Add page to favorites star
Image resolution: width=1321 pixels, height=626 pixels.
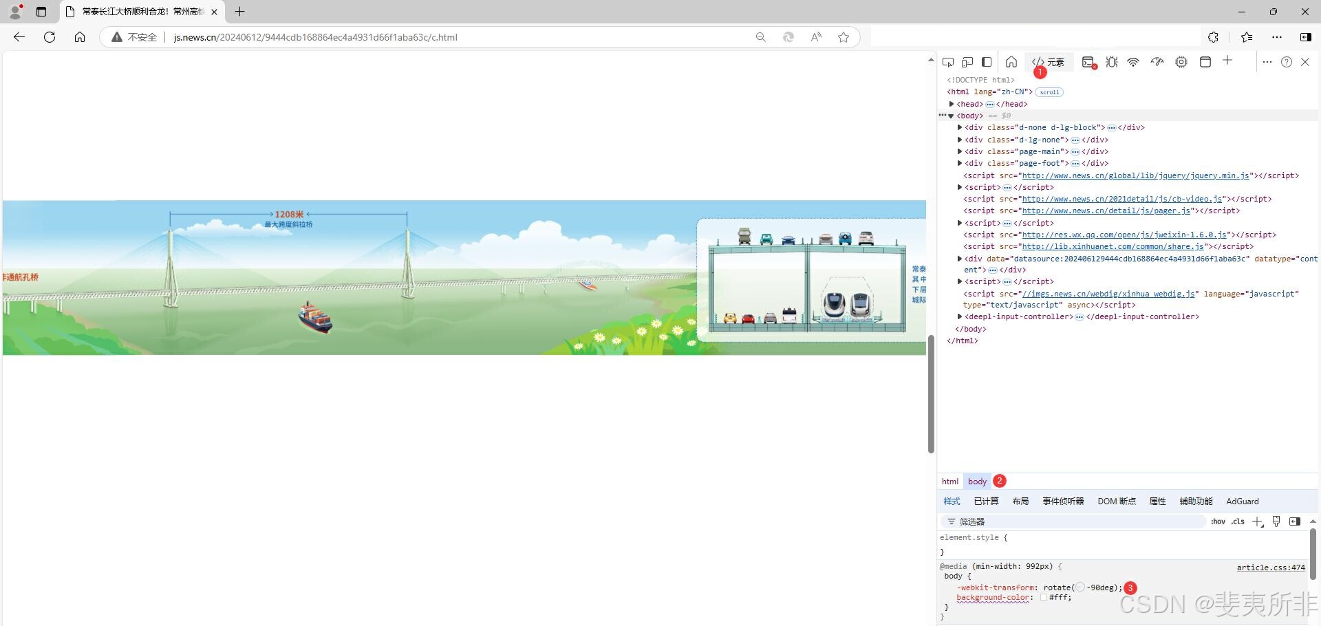844,37
